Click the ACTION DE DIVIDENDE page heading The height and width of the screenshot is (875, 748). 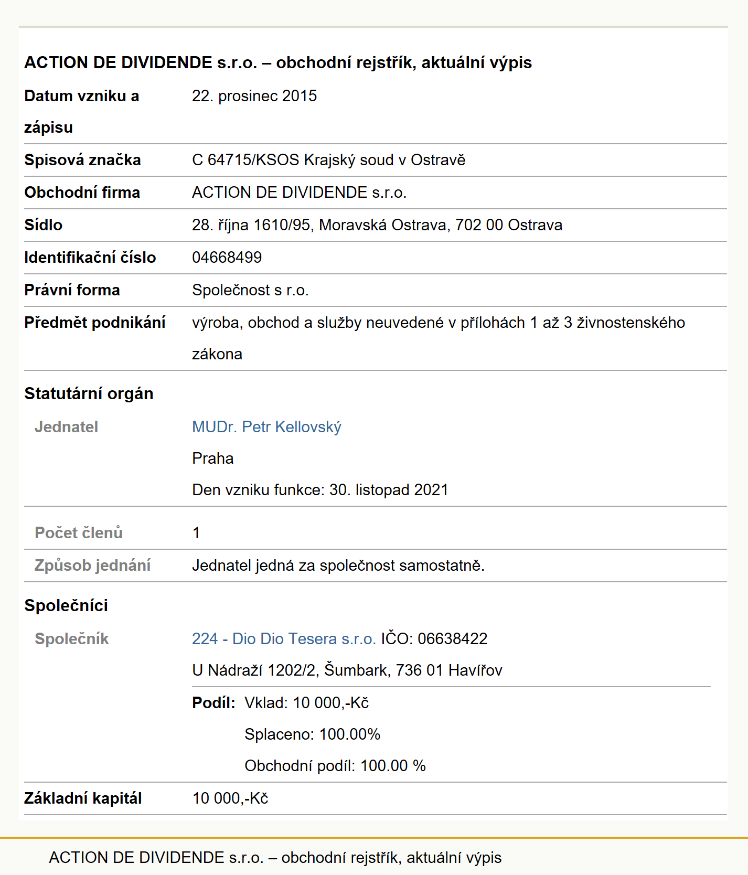coord(278,62)
